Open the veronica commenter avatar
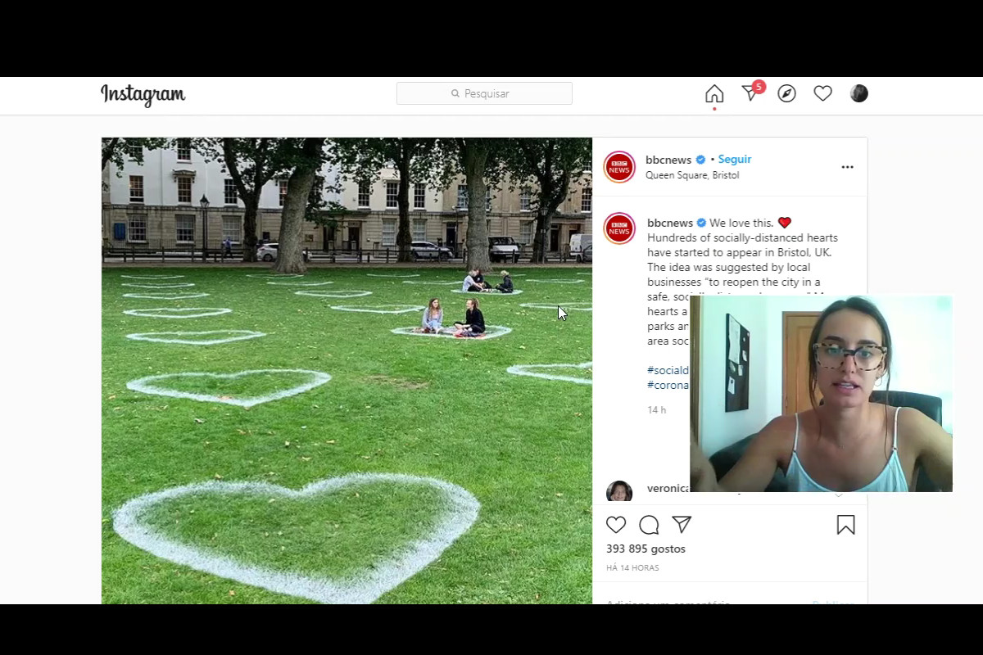This screenshot has width=983, height=655. pyautogui.click(x=619, y=492)
